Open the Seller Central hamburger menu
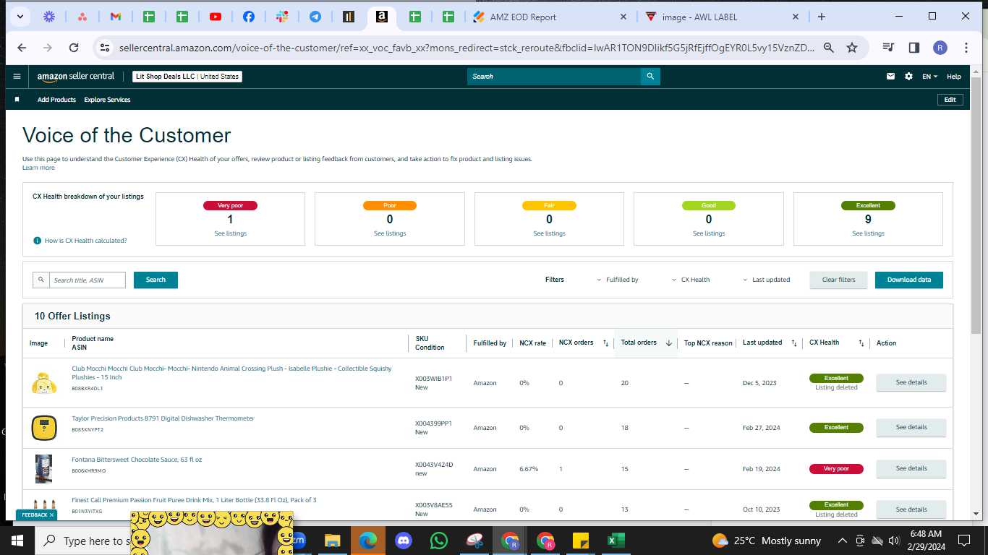Screen dimensions: 988x555 point(17,76)
